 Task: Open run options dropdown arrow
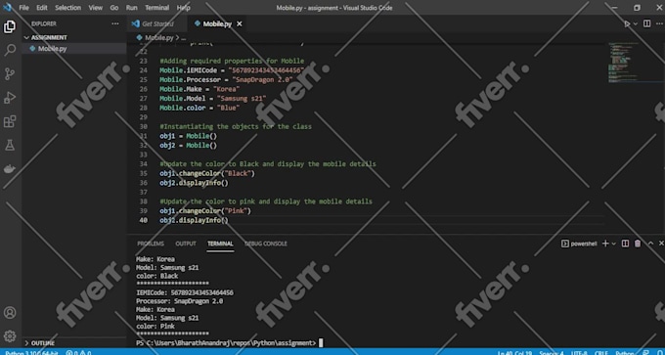coord(636,24)
